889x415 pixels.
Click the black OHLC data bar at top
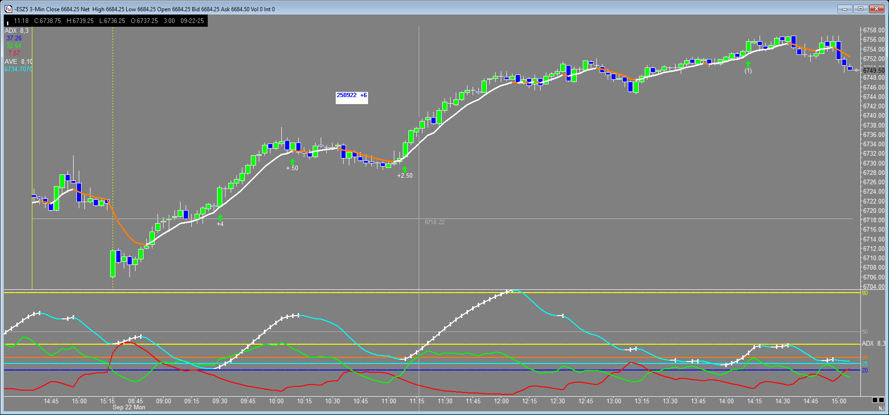(105, 21)
